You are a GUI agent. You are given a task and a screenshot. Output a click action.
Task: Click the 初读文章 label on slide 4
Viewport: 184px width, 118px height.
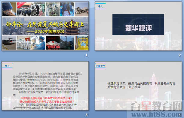tap(100, 66)
